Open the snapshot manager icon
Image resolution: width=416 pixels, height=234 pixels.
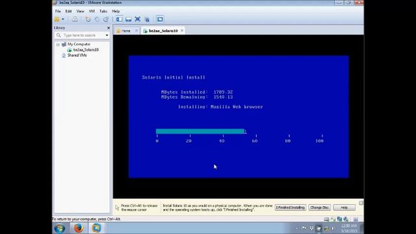click(x=106, y=19)
